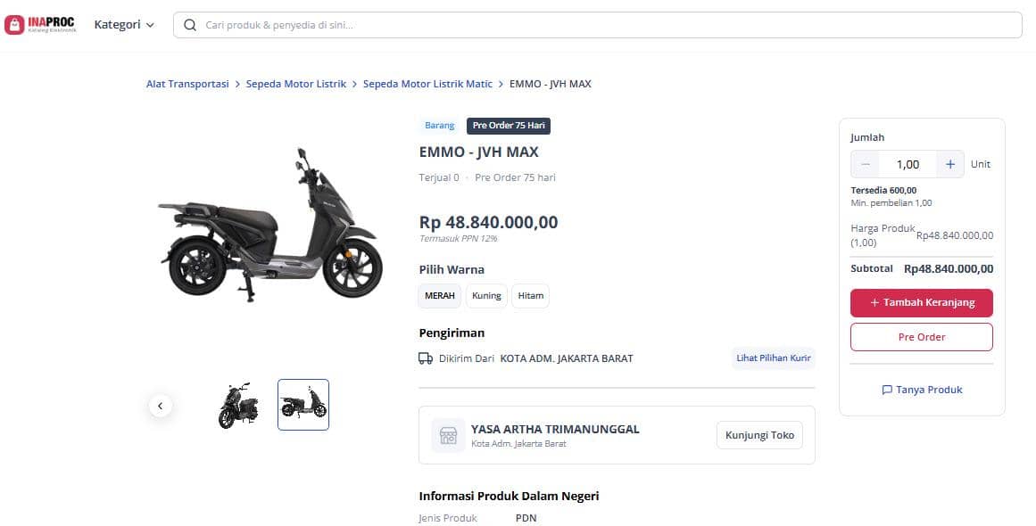The width and height of the screenshot is (1036, 526).
Task: Click the previous image carousel arrow
Action: (161, 406)
